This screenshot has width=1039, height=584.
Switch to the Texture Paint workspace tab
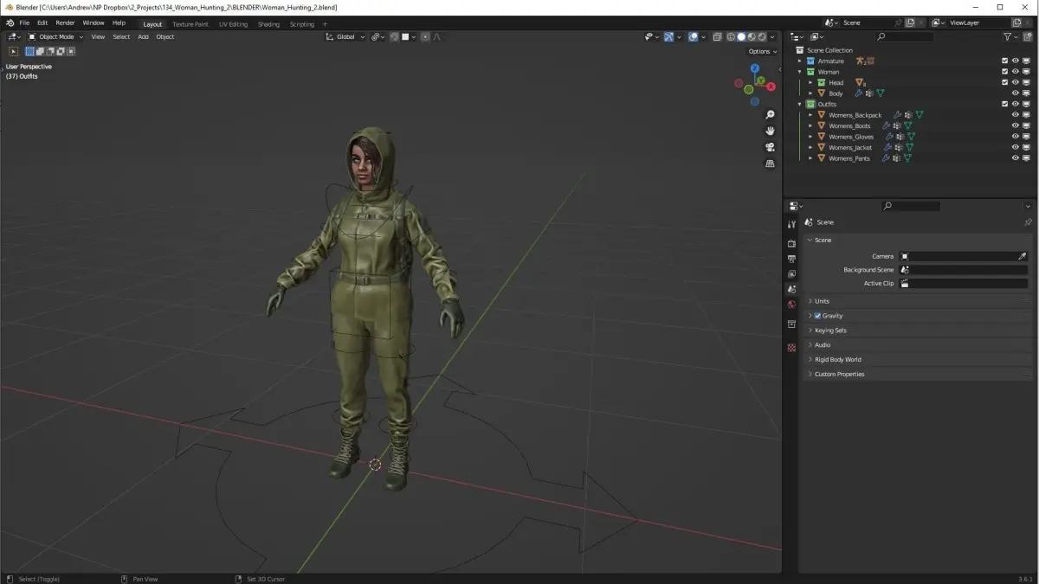(x=190, y=24)
